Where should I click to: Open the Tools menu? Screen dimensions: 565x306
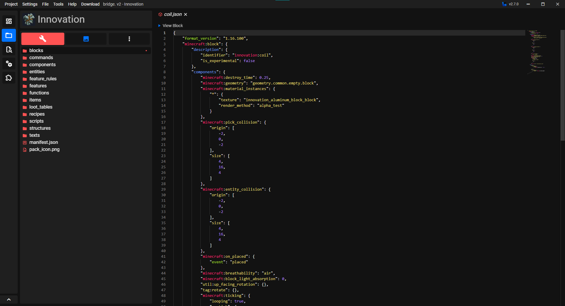58,4
